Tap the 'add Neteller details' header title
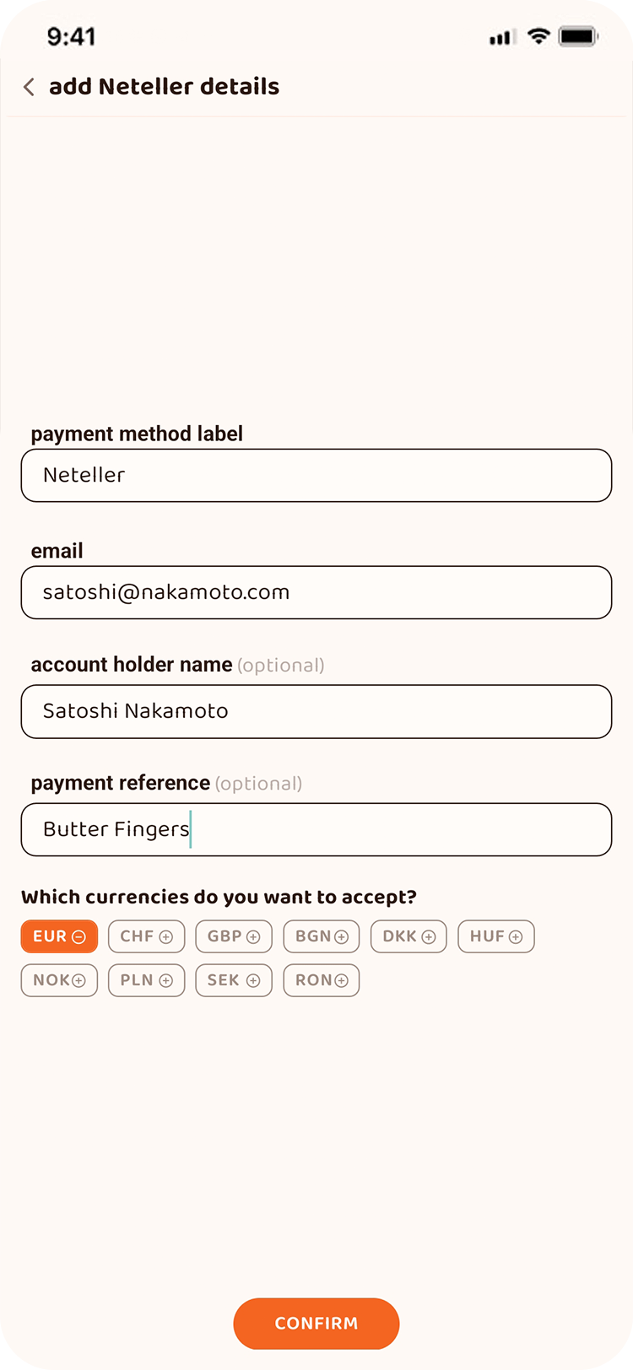633x1370 pixels. coord(164,87)
